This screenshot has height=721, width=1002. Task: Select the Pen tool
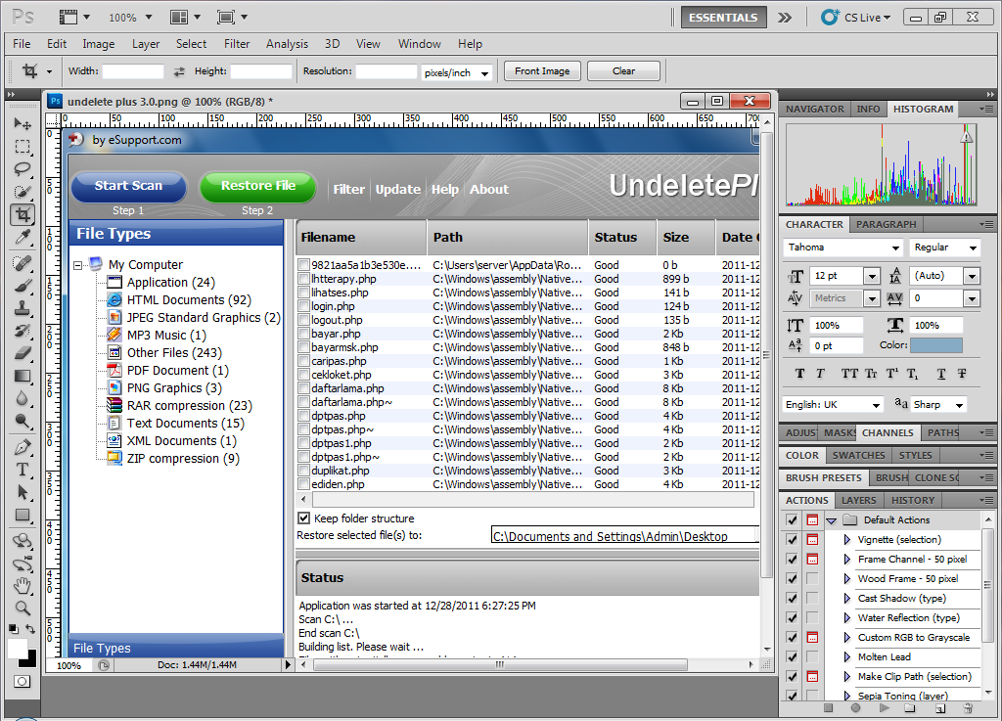tap(23, 447)
